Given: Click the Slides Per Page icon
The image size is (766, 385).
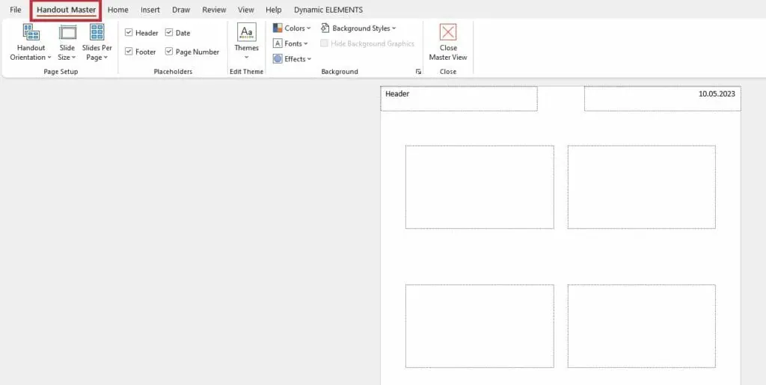Looking at the screenshot, I should (96, 32).
